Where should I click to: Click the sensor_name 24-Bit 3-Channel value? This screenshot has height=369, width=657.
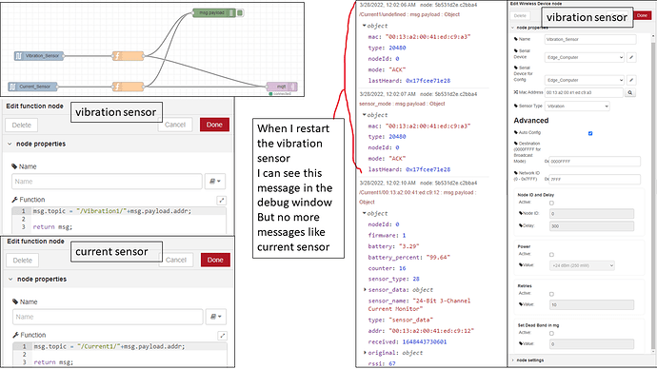click(x=419, y=304)
